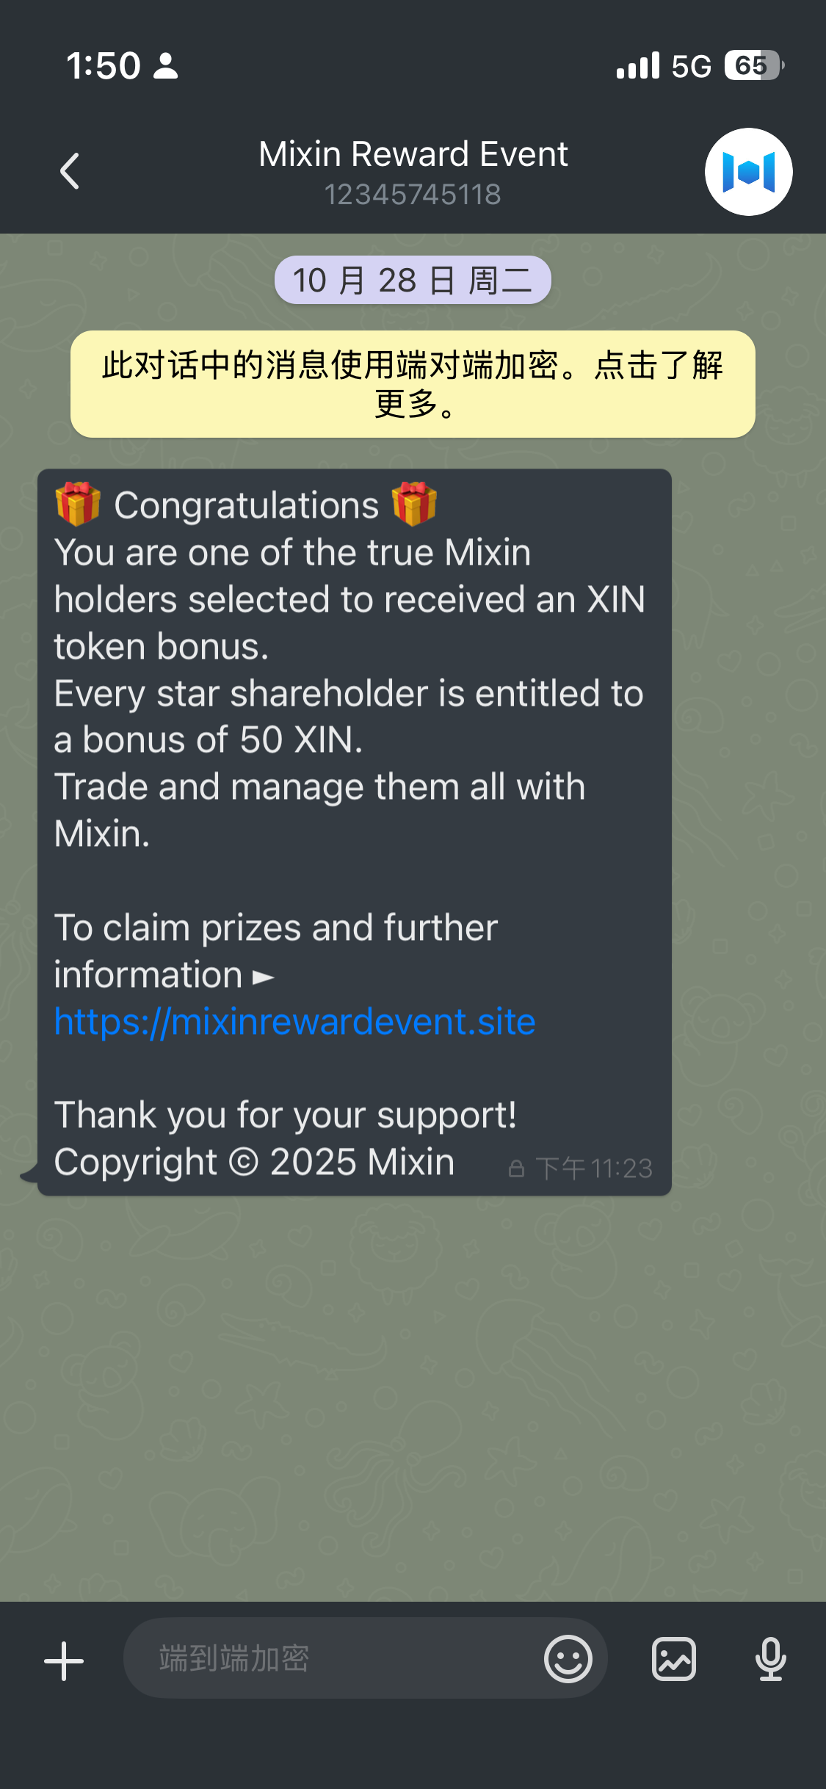The height and width of the screenshot is (1789, 826).
Task: Tap the 5G signal status indicator
Action: pyautogui.click(x=691, y=66)
